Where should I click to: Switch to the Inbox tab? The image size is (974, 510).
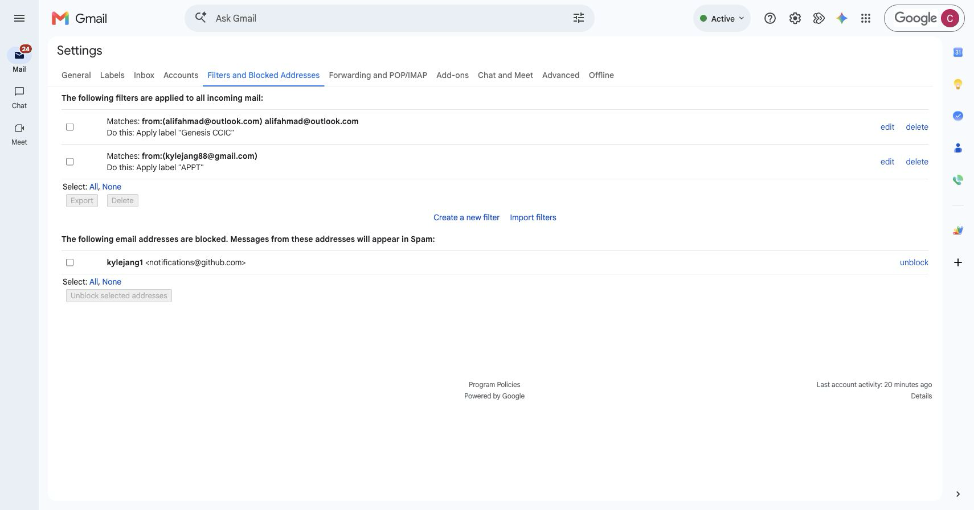[x=144, y=75]
